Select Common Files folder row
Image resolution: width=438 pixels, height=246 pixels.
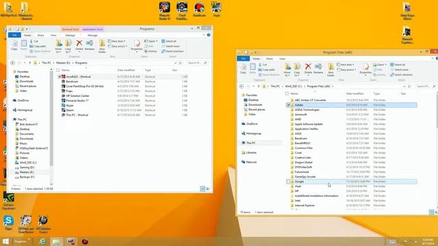point(351,148)
